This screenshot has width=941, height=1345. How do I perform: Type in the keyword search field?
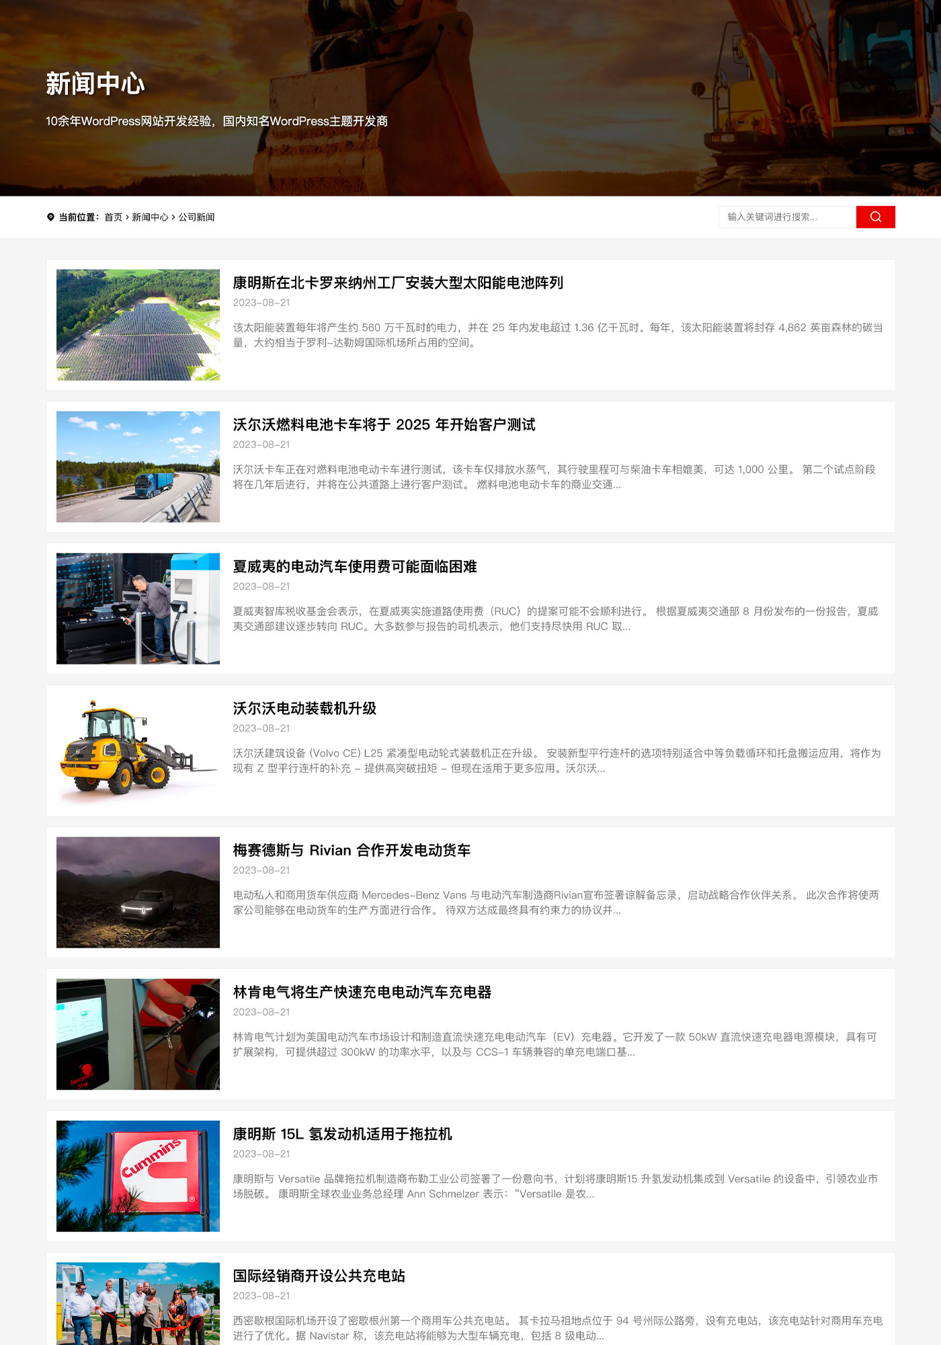pos(787,217)
